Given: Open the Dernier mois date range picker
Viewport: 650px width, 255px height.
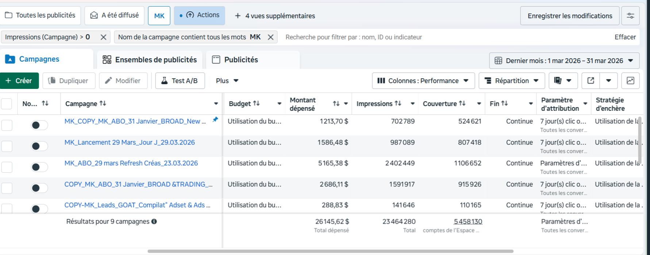Looking at the screenshot, I should (x=564, y=61).
